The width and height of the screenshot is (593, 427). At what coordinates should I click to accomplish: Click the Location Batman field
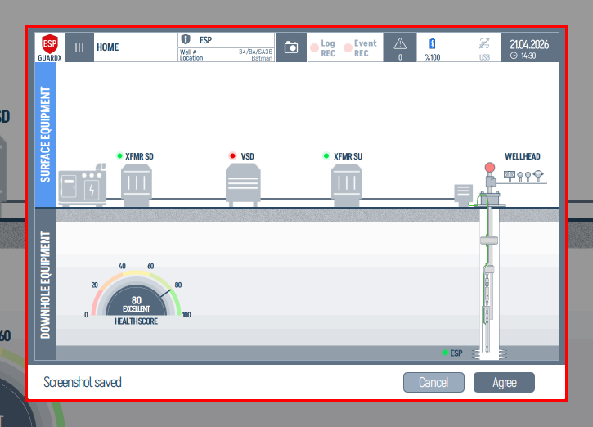226,58
